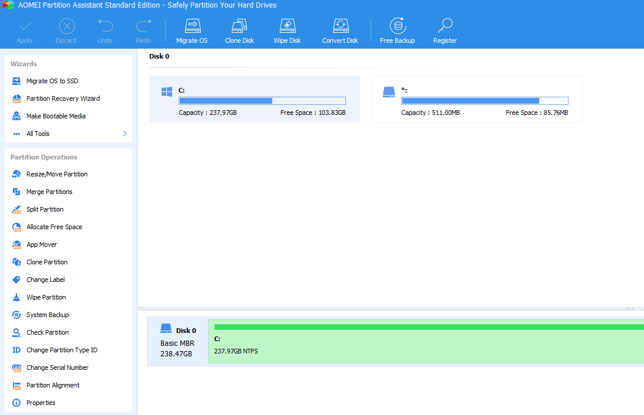
Task: Click the Redo arrow icon
Action: tap(144, 26)
